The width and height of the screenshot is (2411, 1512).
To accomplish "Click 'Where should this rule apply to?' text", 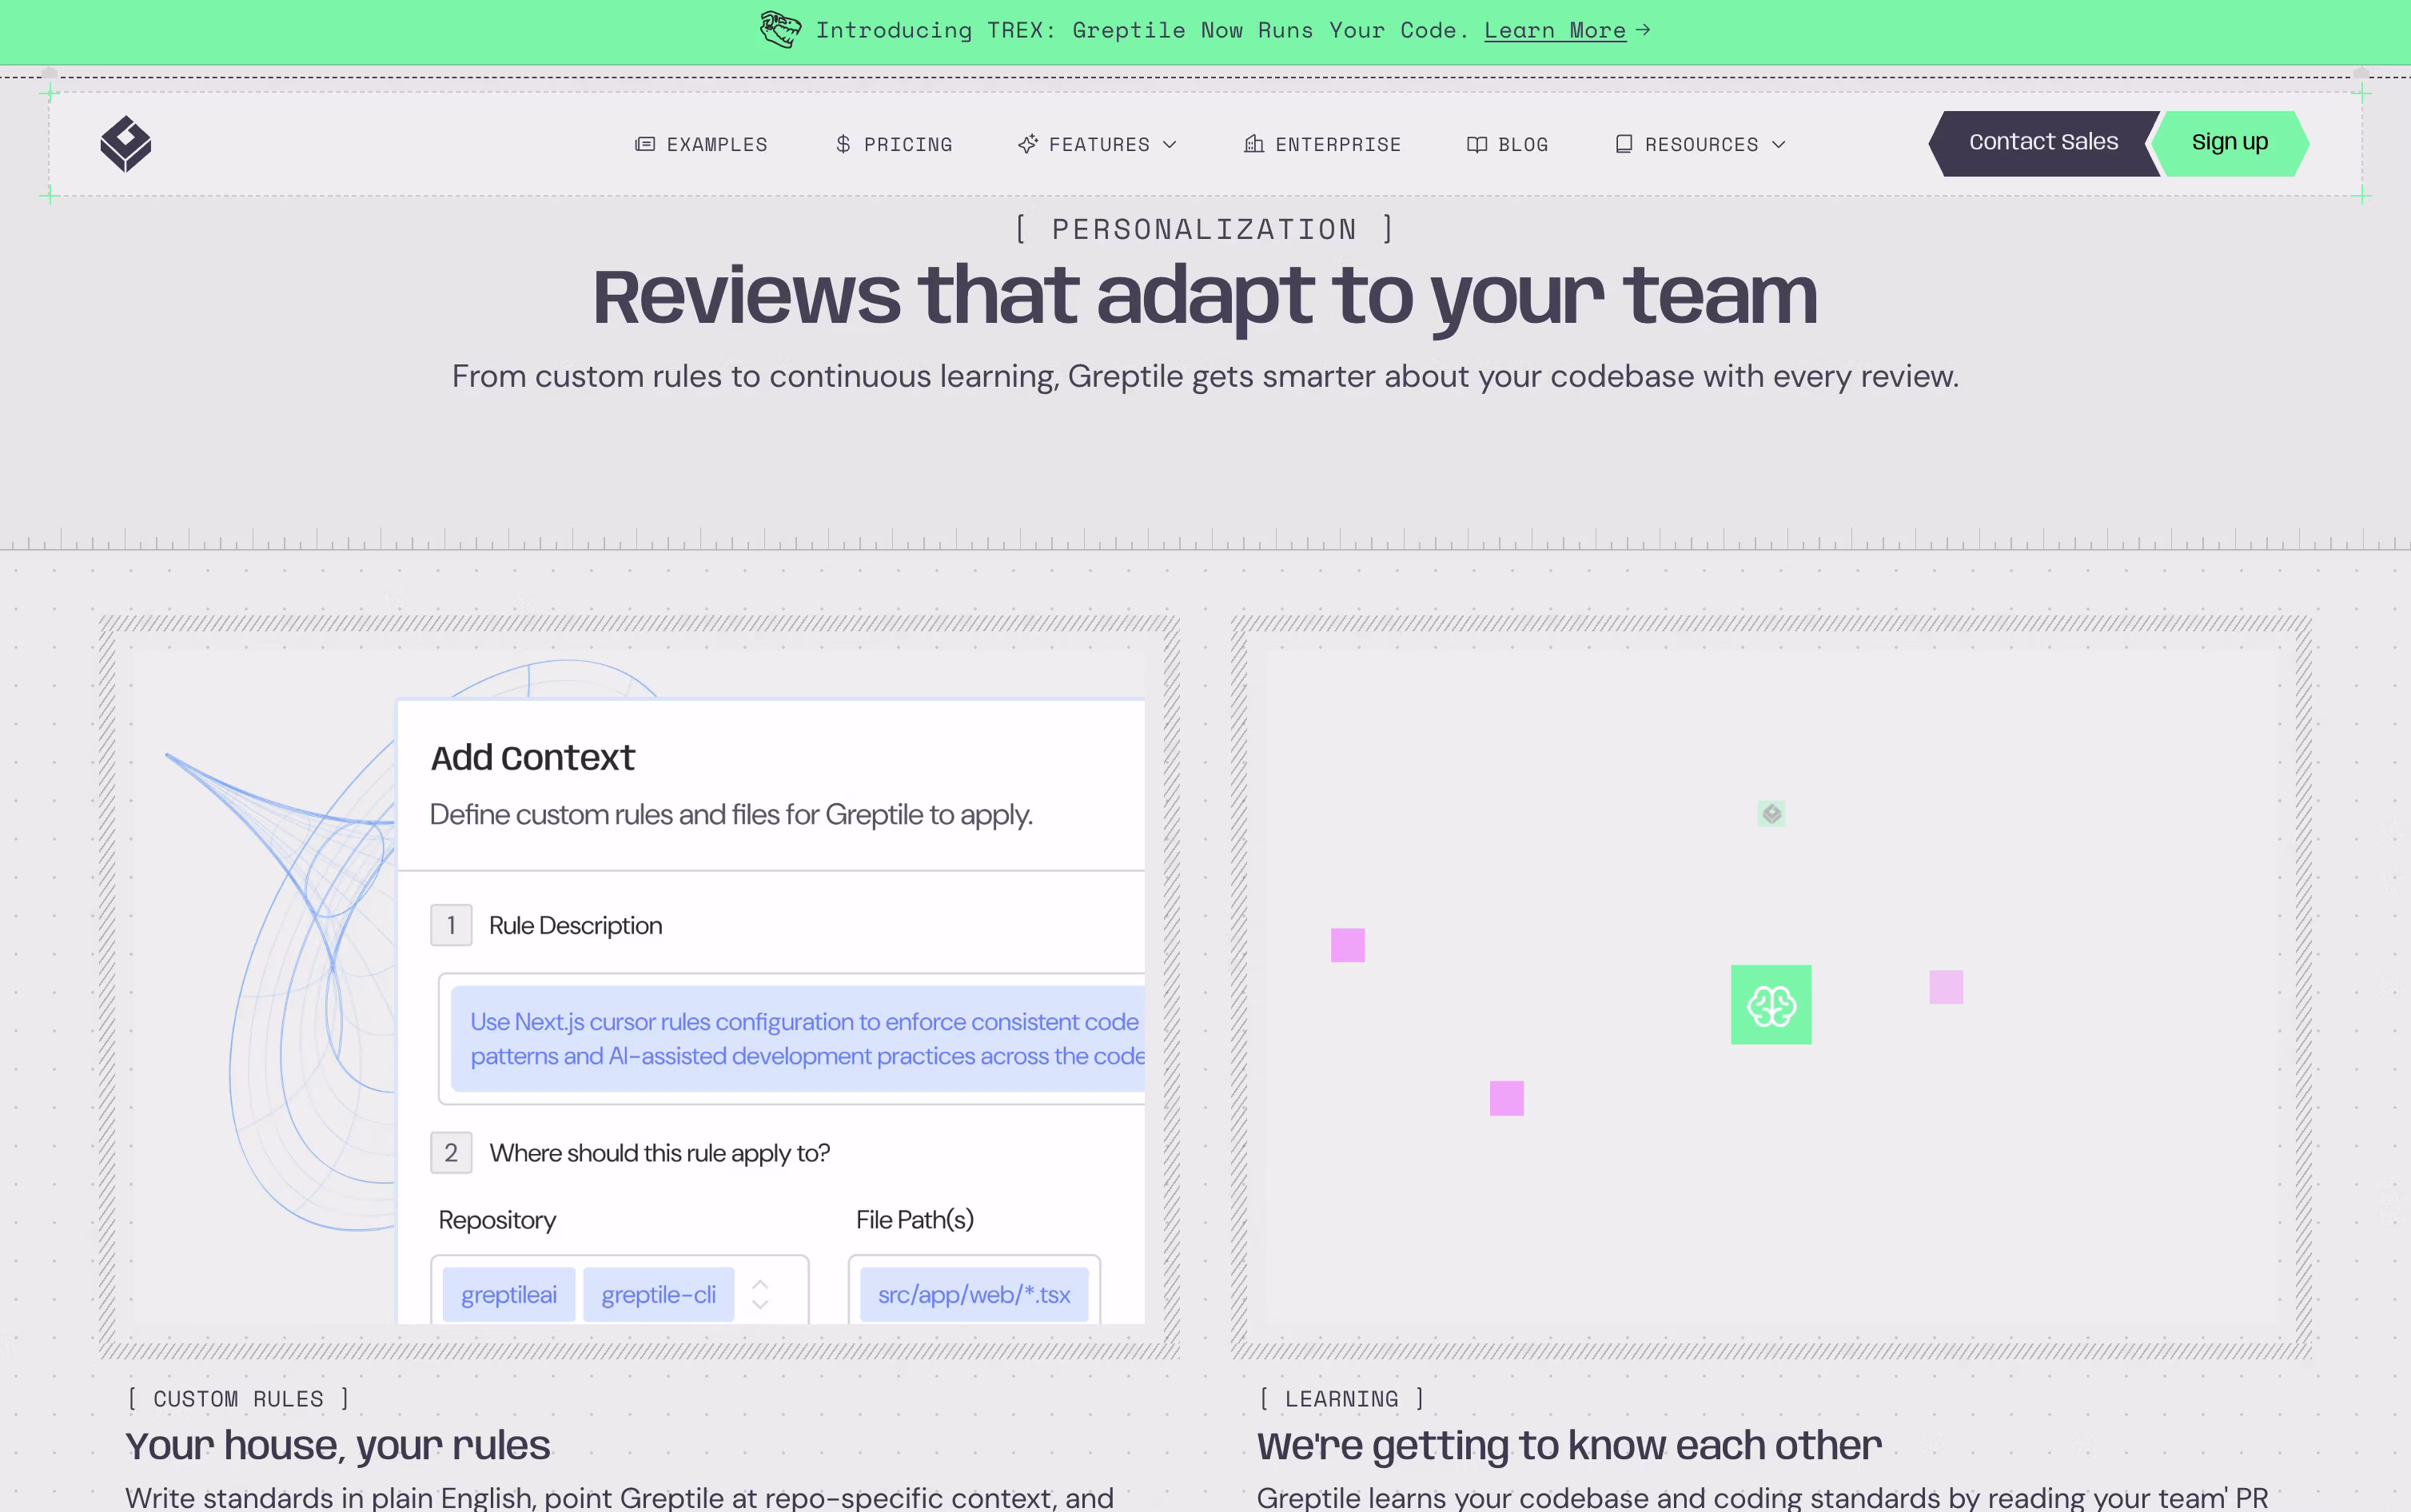I will click(660, 1153).
